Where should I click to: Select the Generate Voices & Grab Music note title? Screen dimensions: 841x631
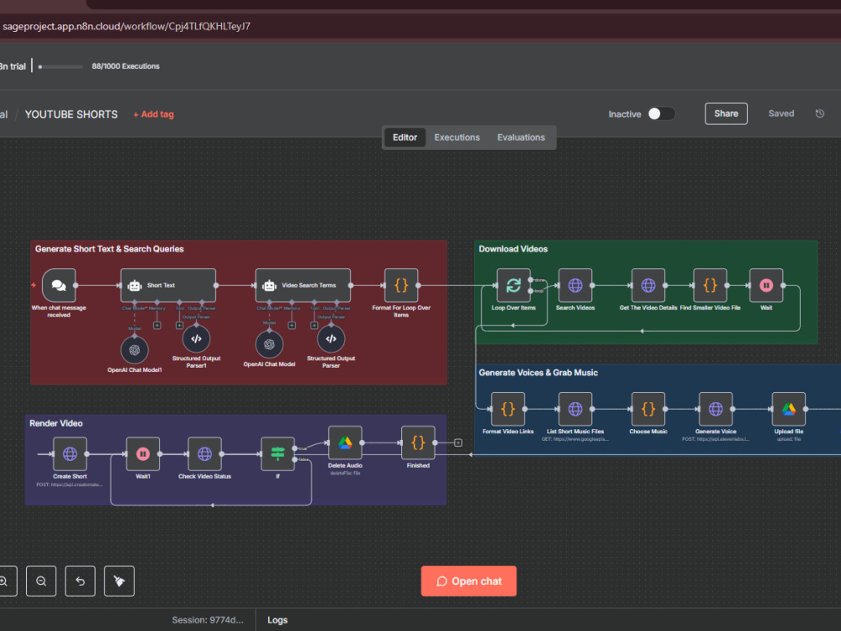click(x=538, y=373)
